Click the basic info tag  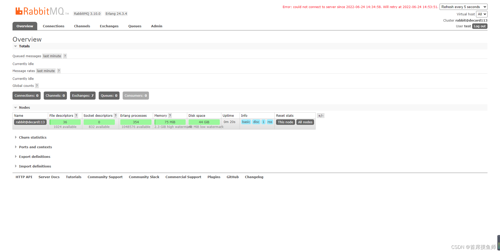[x=246, y=122]
